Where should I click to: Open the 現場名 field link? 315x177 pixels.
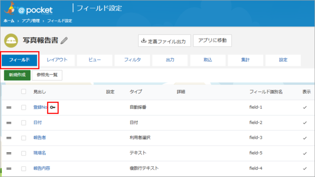(x=40, y=153)
